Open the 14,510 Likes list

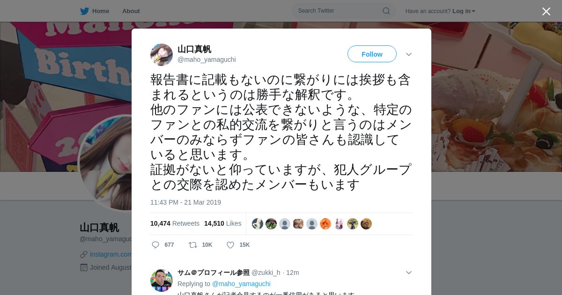pyautogui.click(x=223, y=223)
